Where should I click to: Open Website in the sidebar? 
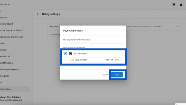click(2, 44)
